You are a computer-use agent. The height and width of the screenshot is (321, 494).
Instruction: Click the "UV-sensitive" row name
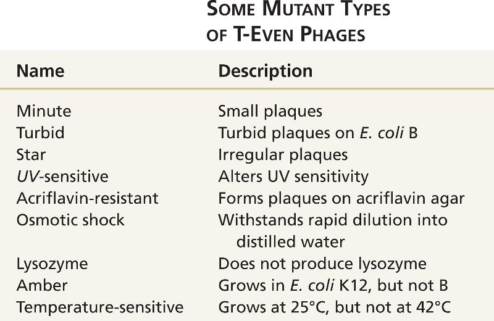coord(62,177)
